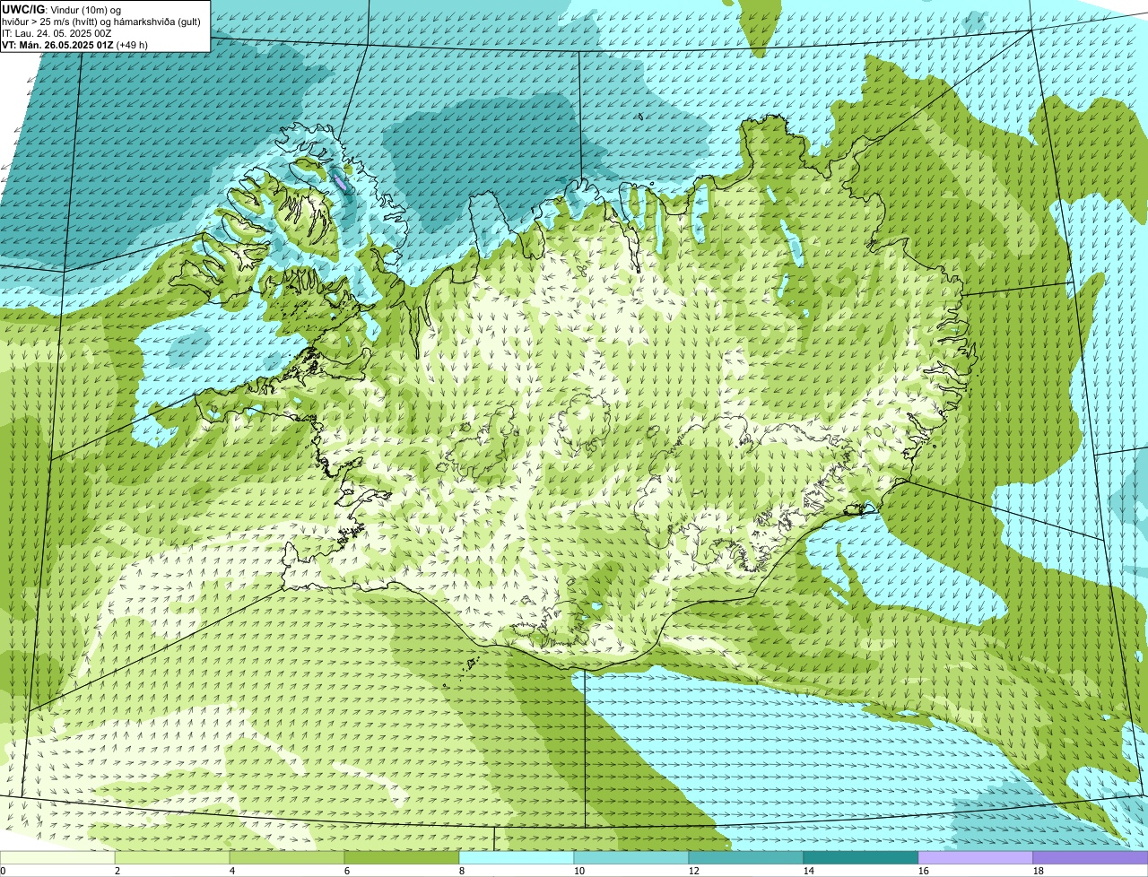This screenshot has height=877, width=1148.
Task: Click the legend tick label '18'
Action: (1039, 871)
